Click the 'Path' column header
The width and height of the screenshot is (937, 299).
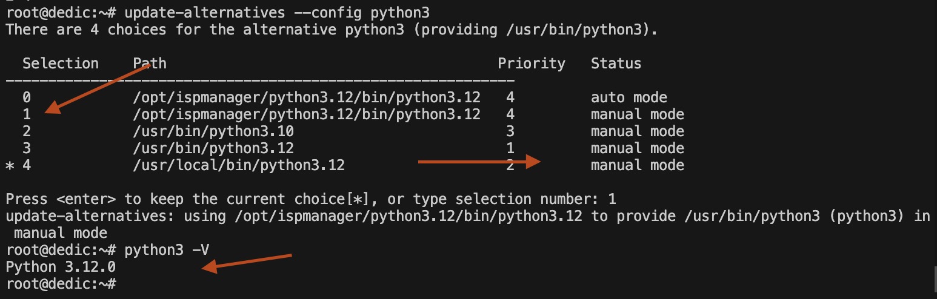tap(150, 64)
